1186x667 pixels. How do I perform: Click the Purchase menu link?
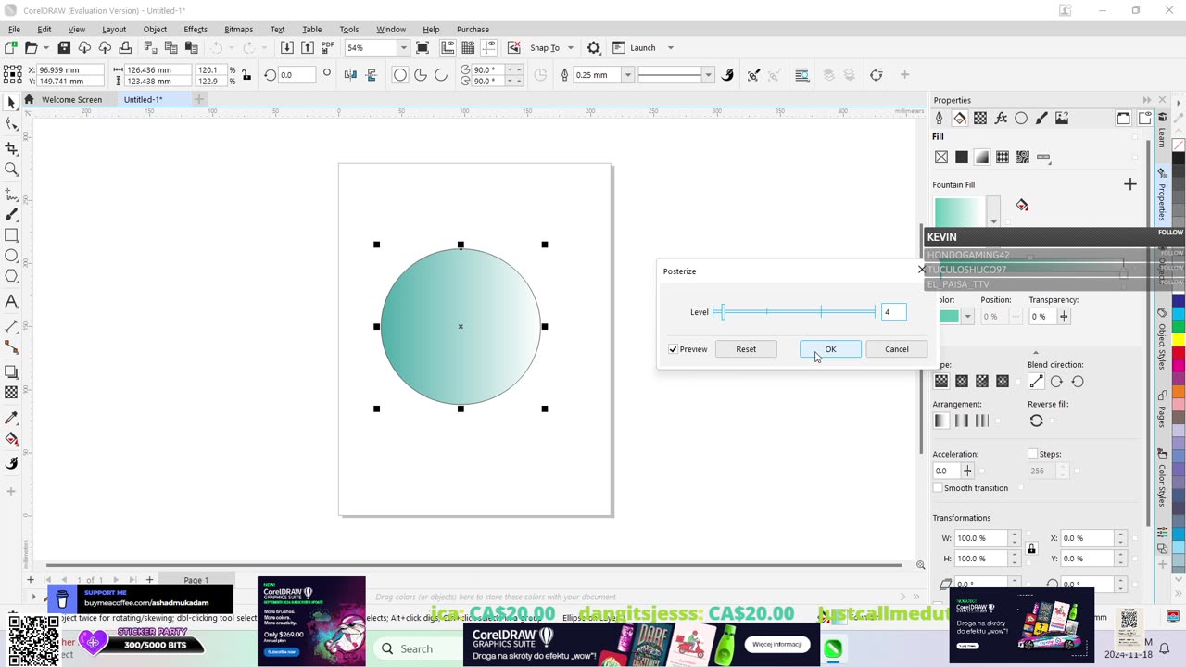(473, 29)
